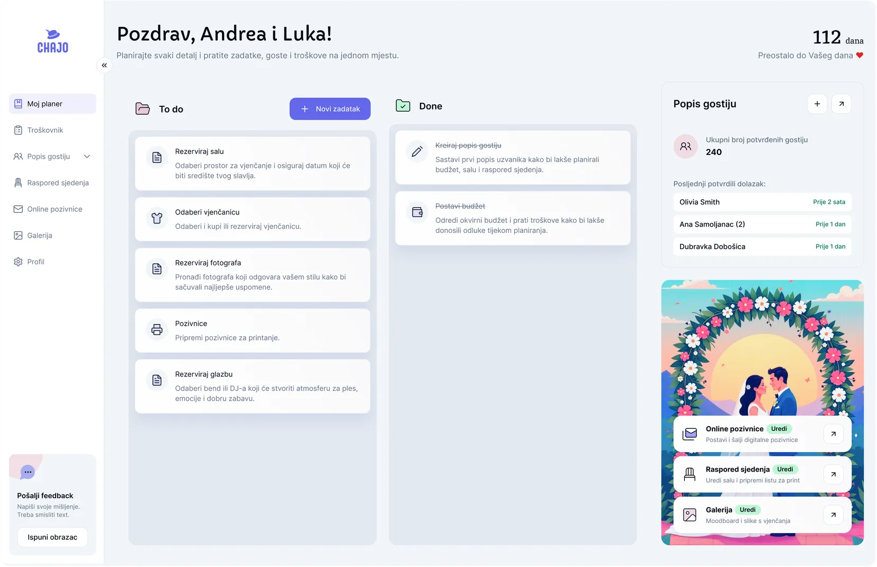Image resolution: width=877 pixels, height=567 pixels.
Task: Open guest list with the arrow icon
Action: click(x=842, y=104)
